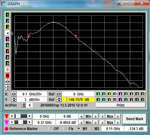Image resolution: width=150 pixels, height=135 pixels.
Task: Select plot 7 orange button
Action: point(7,51)
